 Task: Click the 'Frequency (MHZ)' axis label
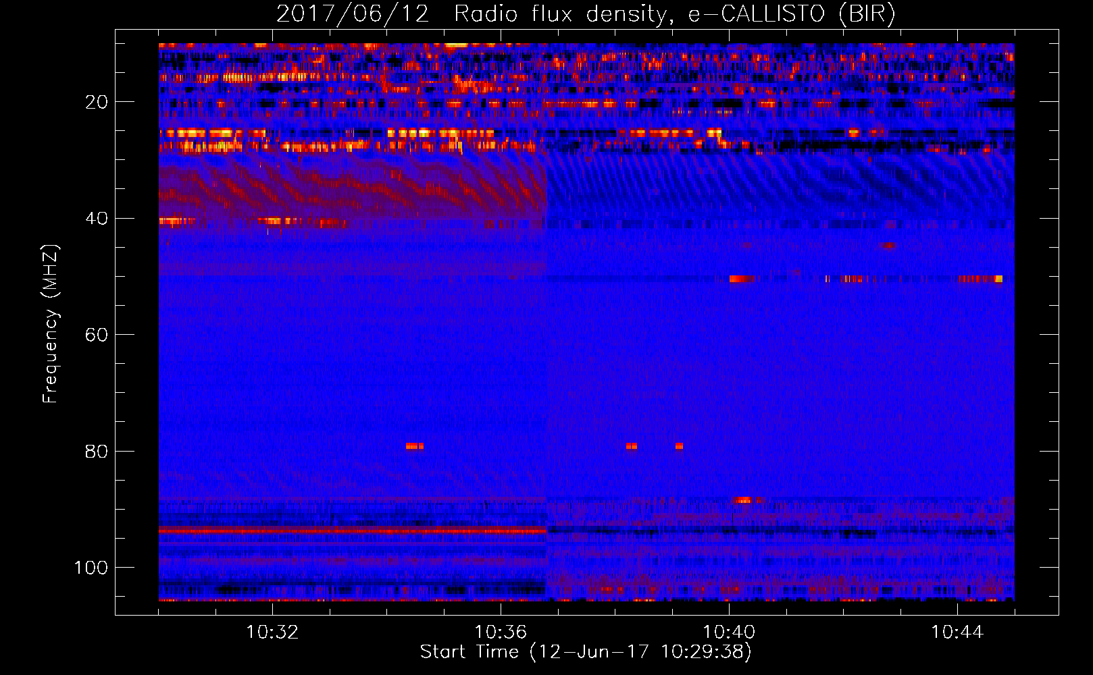pos(51,324)
